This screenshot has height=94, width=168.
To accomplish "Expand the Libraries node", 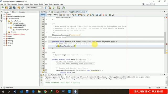I will (7, 32).
